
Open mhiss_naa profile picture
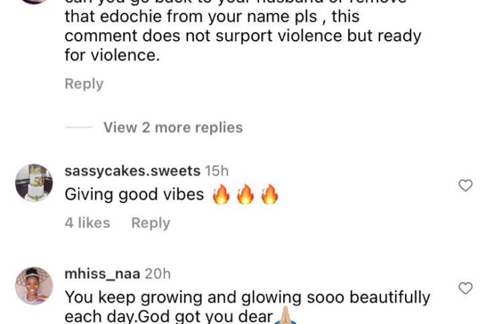34,286
